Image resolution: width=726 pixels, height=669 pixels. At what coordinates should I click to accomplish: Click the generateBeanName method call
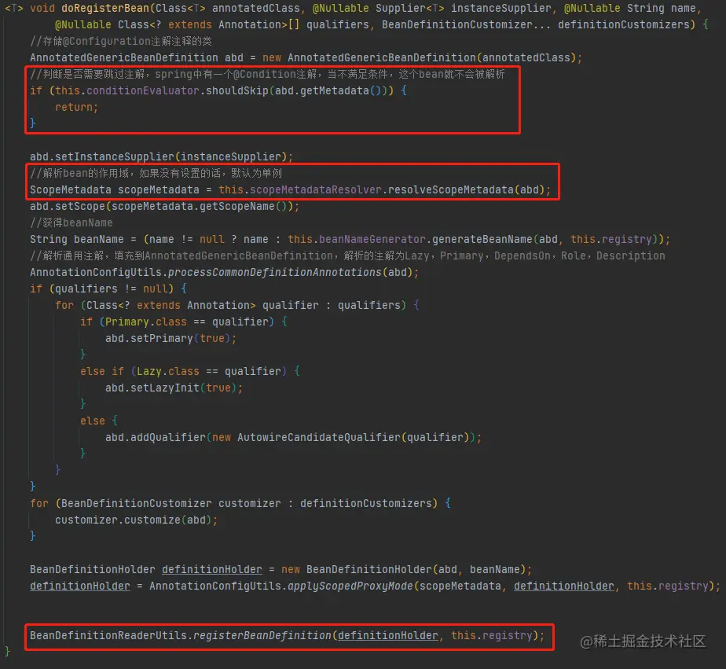pyautogui.click(x=482, y=240)
